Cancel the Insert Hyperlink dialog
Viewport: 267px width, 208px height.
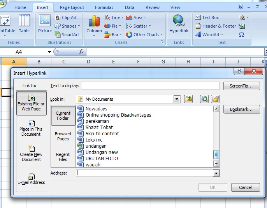click(x=245, y=187)
